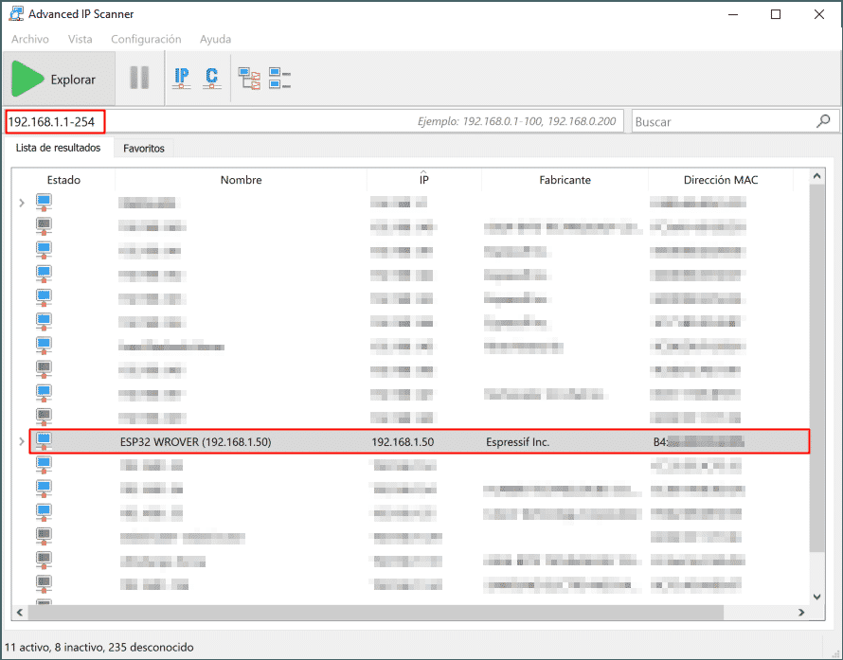This screenshot has height=660, width=843.
Task: Sort results by the IP column header
Action: (423, 180)
